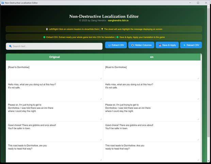Edit the en cell 'Please sir, I'm just trying'
211x164 pixels.
pyautogui.click(x=152, y=111)
